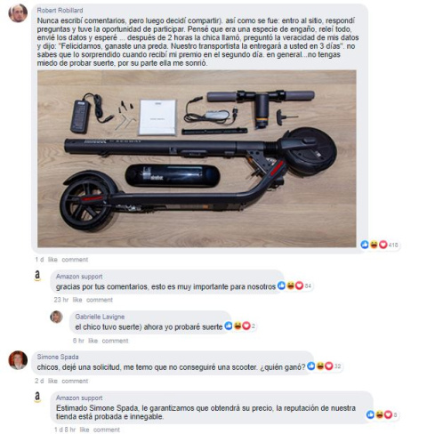Click comment under Robert Robillard's post

[75, 260]
